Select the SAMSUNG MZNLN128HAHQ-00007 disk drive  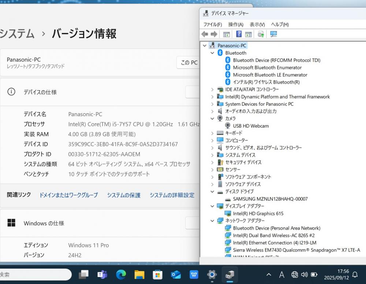coord(270,199)
